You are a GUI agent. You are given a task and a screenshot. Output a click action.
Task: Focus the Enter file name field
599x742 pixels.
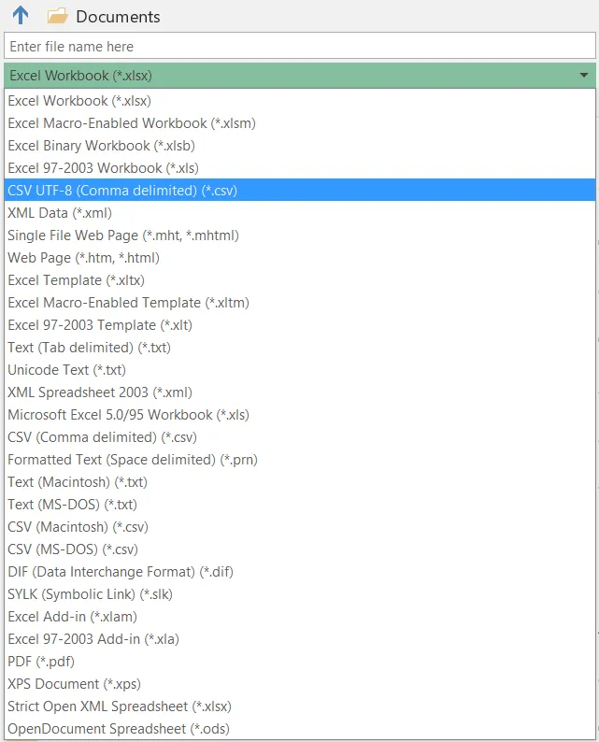(299, 46)
